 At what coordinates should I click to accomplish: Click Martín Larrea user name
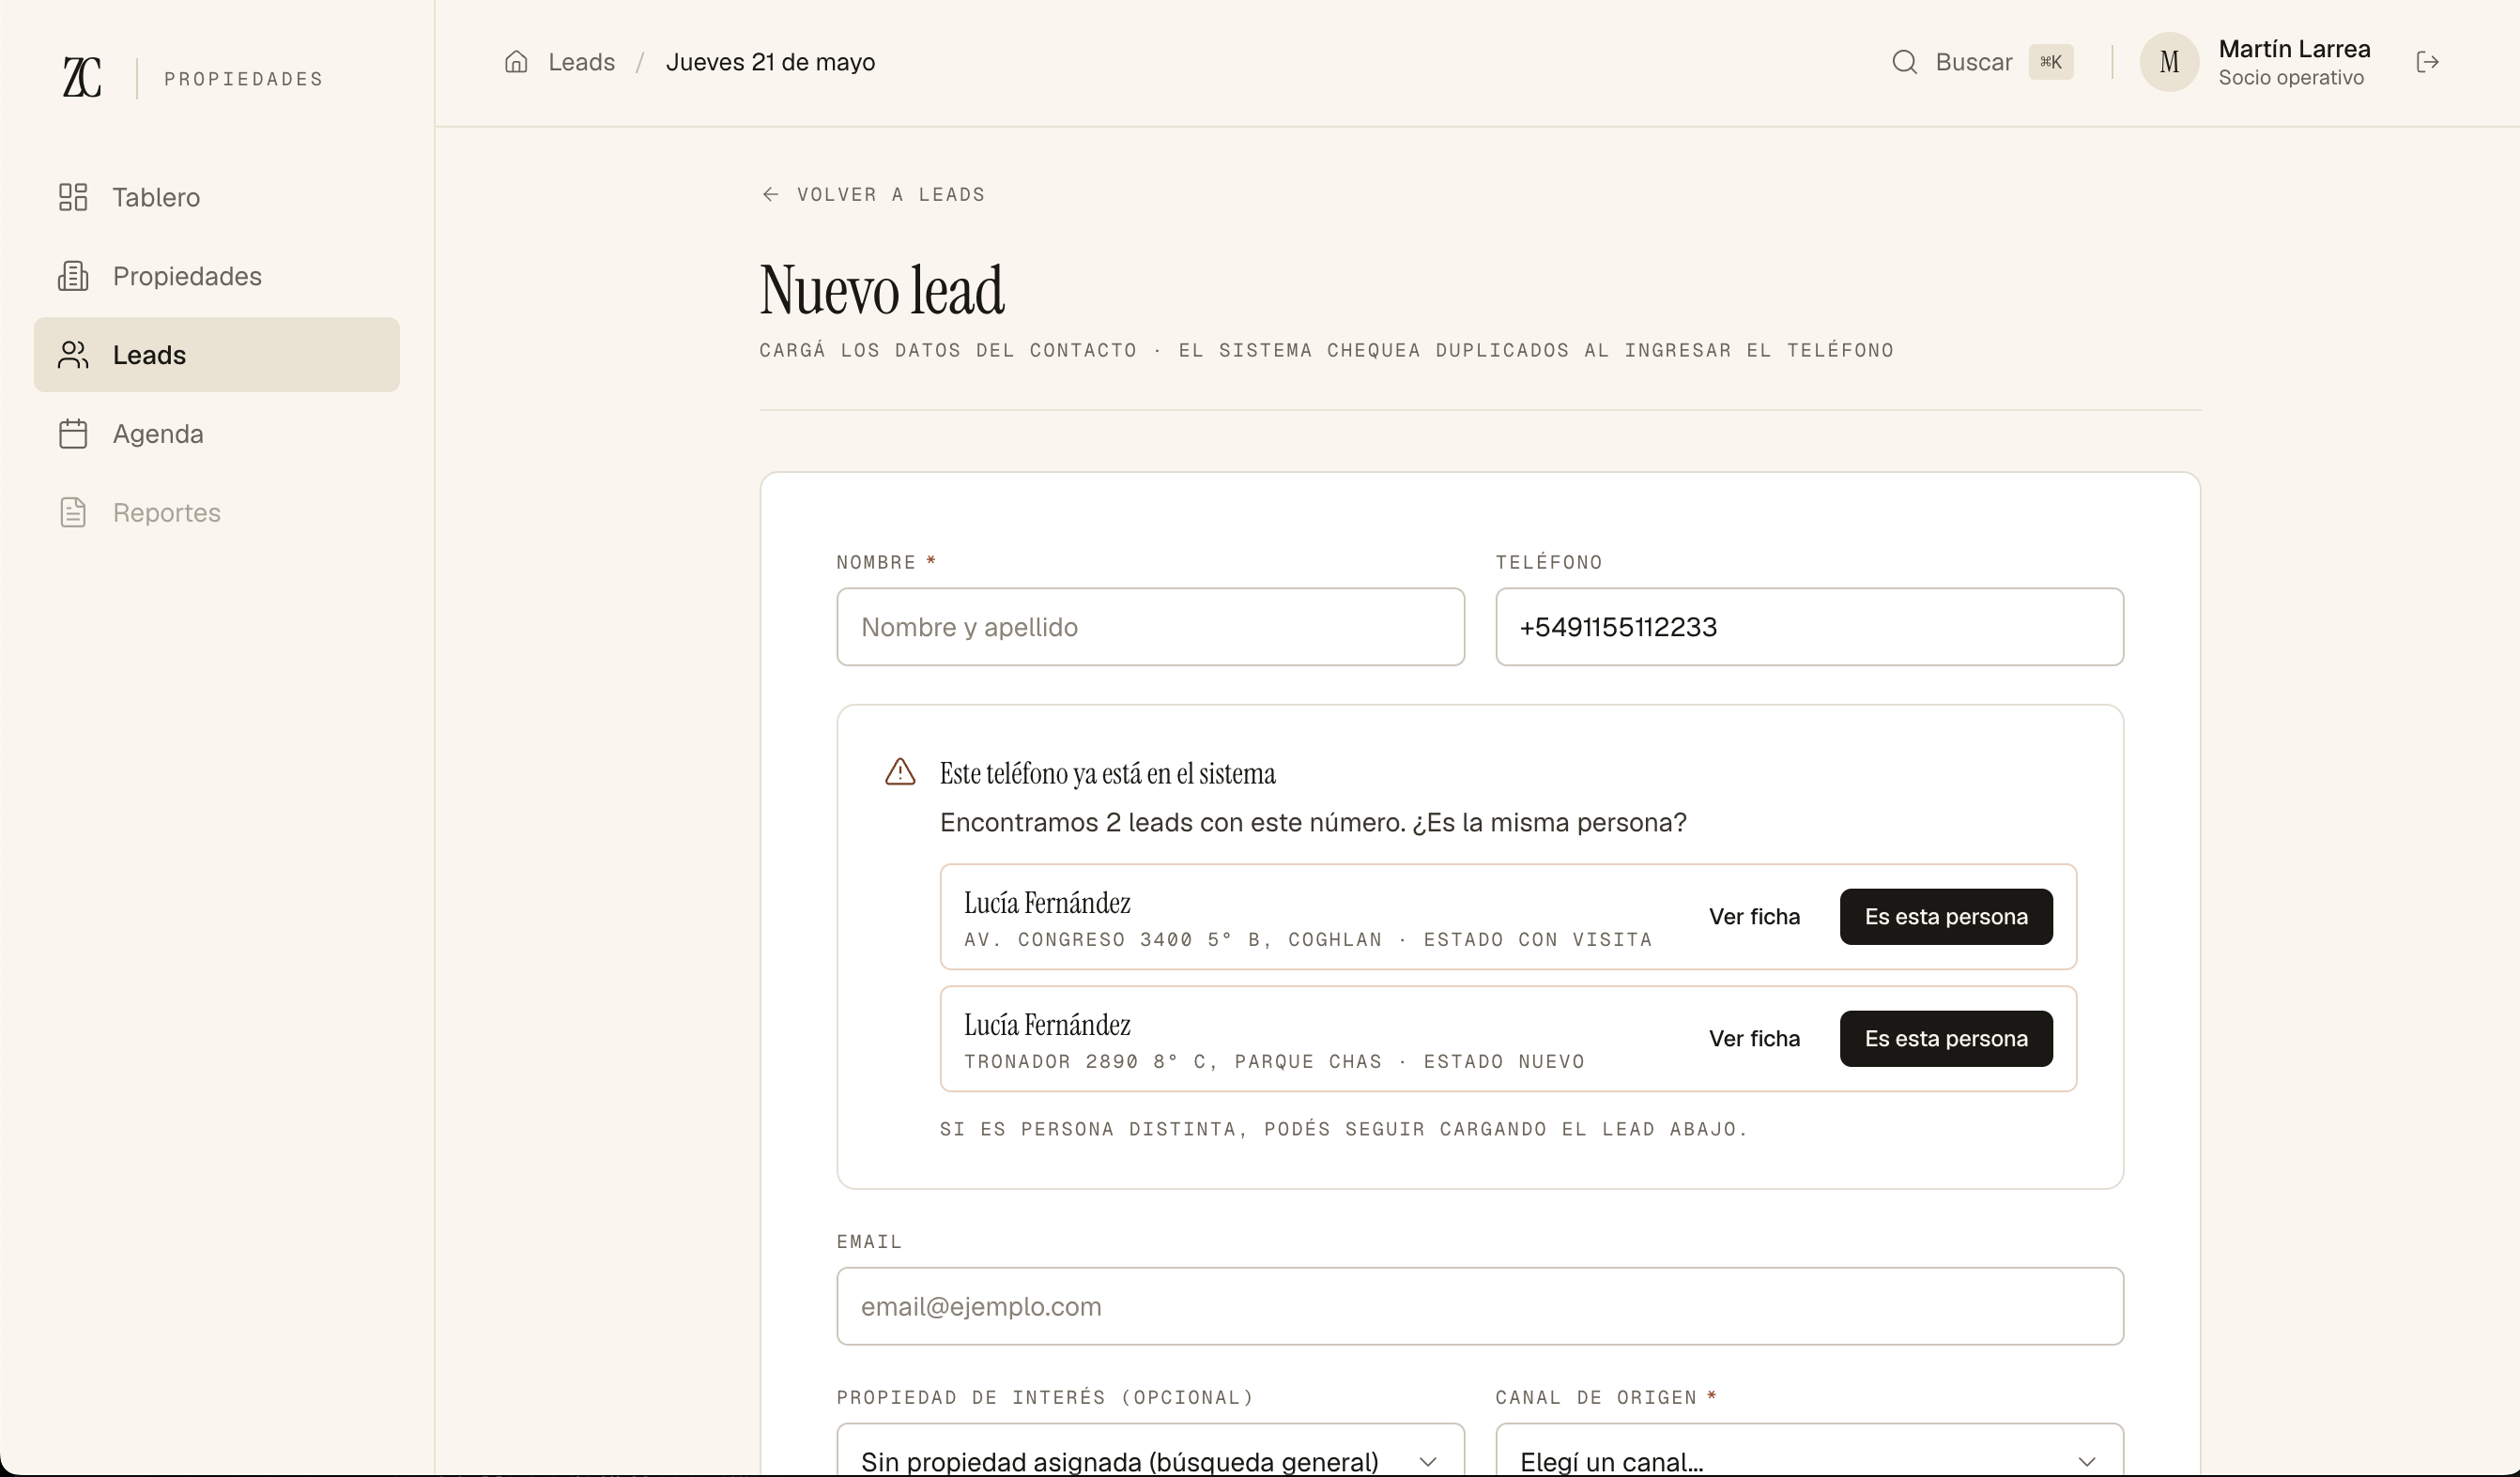(2294, 49)
